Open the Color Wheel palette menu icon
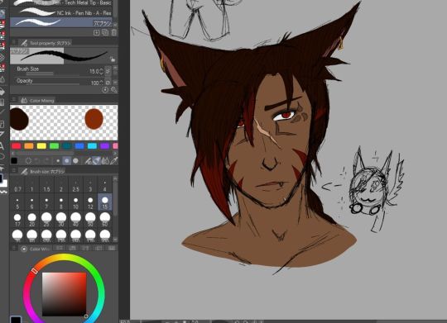447x323 pixels. point(13,248)
